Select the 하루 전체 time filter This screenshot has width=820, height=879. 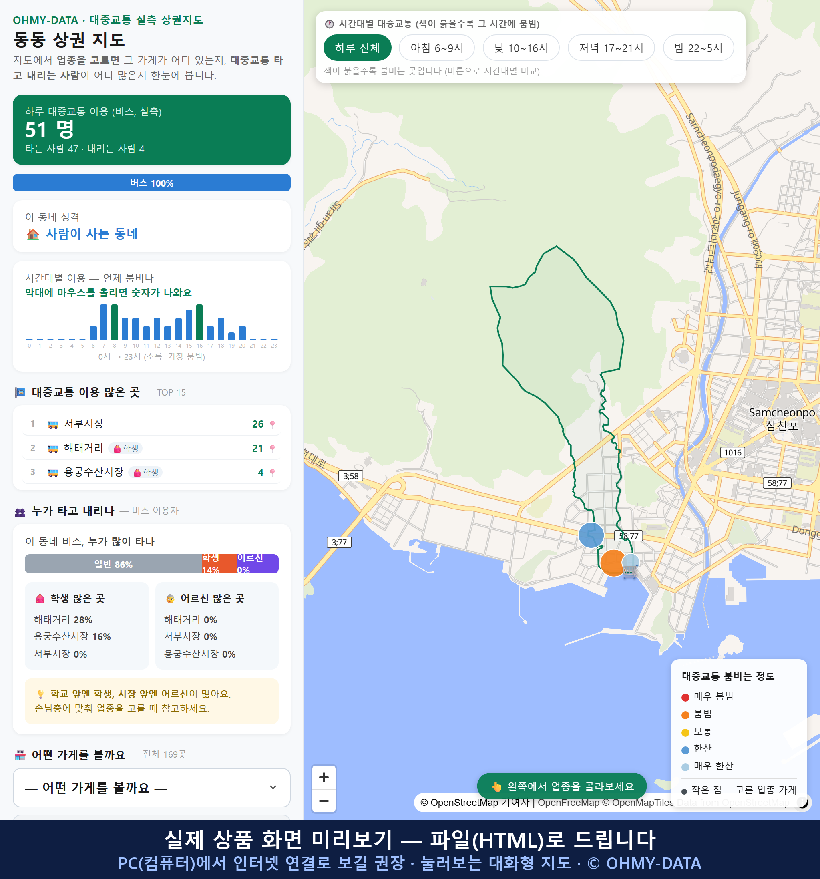357,48
